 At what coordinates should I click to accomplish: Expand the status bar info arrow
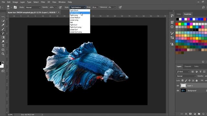[42, 115]
